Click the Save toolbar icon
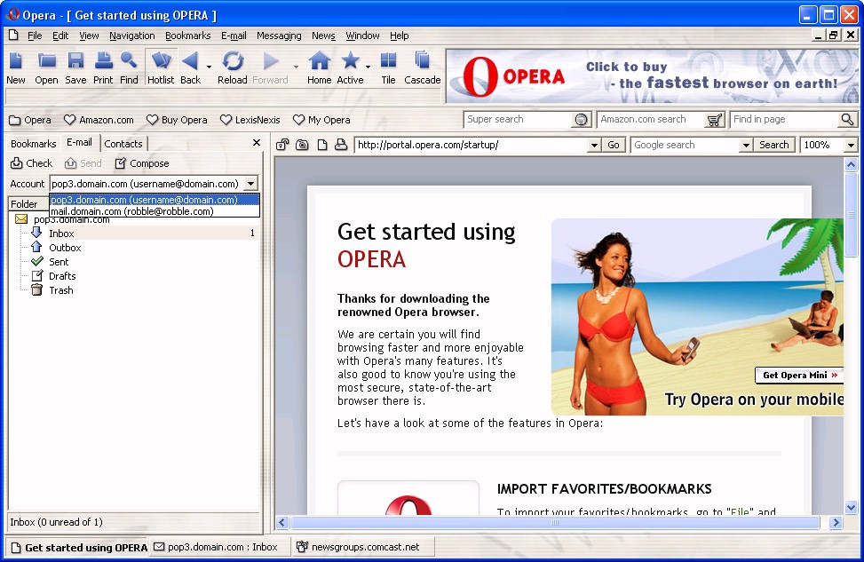This screenshot has width=864, height=562. pos(75,61)
